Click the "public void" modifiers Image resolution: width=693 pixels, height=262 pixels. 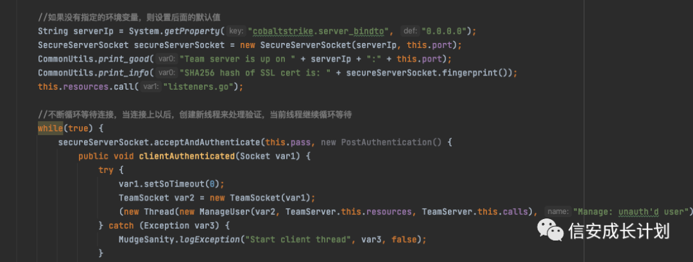[106, 156]
